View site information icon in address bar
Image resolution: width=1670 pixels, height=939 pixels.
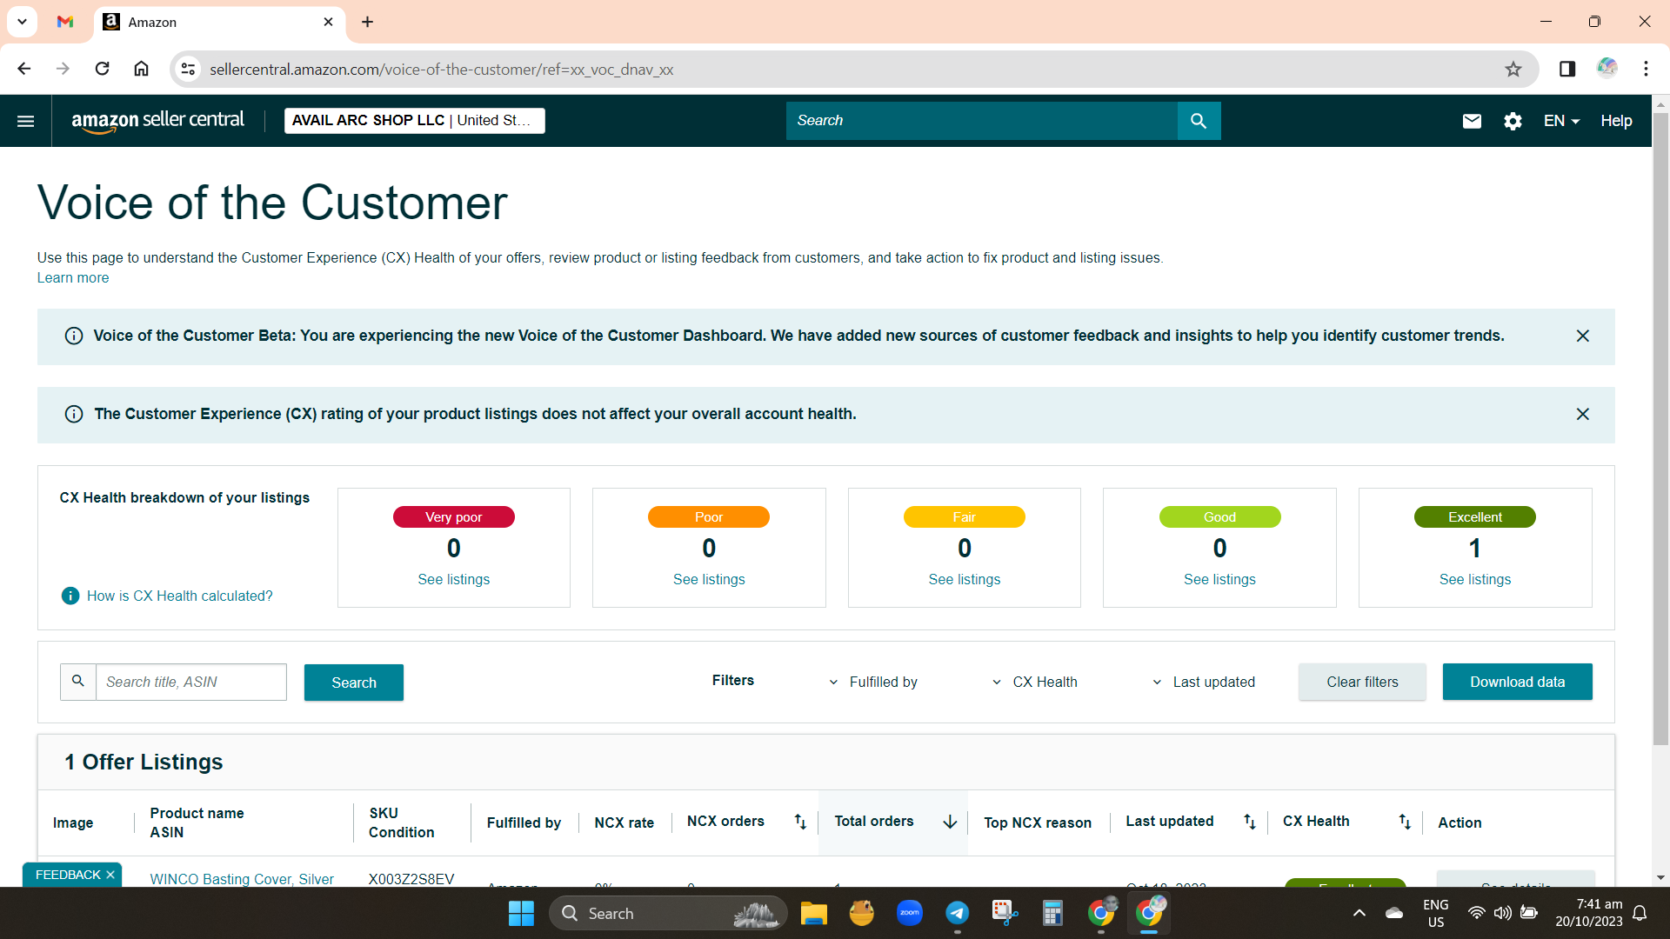pyautogui.click(x=188, y=69)
